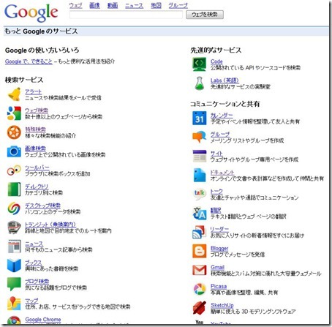Select the 動画 tab above search box
Viewport: 332px width, 327px height.
point(113,5)
